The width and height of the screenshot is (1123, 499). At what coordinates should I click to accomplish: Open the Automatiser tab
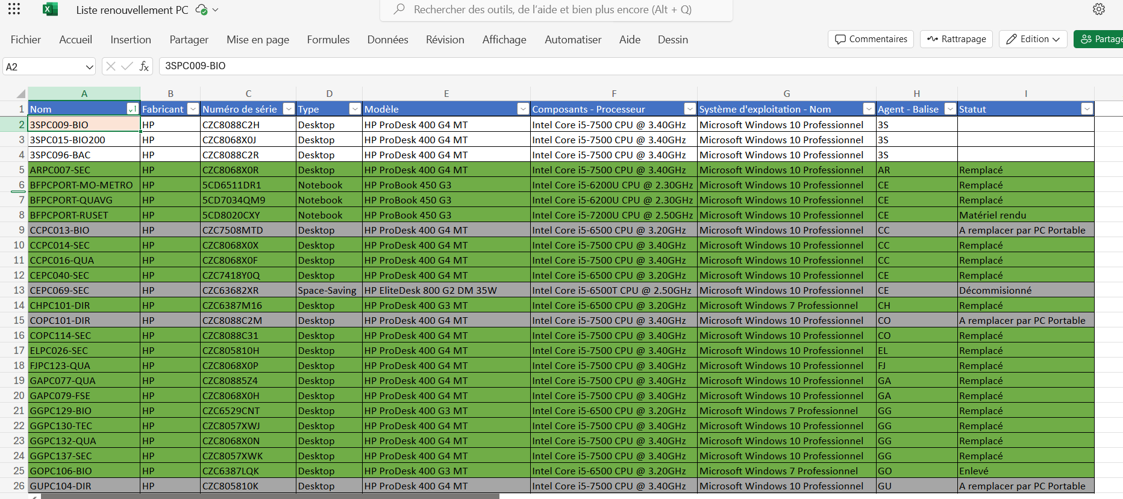573,40
